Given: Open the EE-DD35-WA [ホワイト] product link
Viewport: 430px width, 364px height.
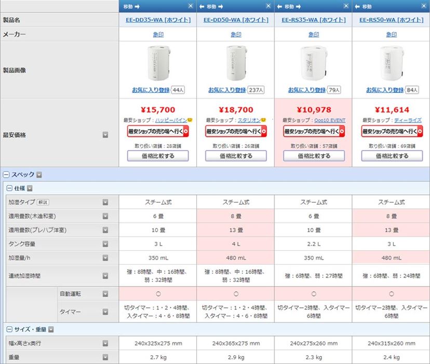Looking at the screenshot, I should (157, 19).
